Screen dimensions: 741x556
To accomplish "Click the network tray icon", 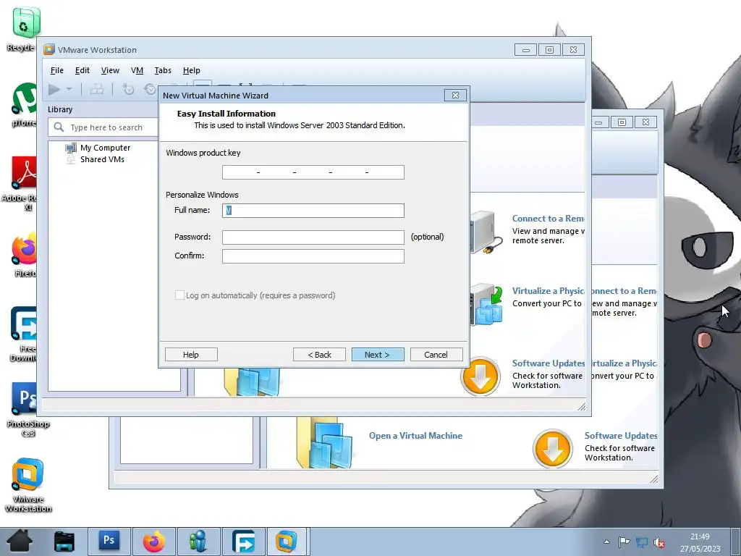I will point(641,542).
